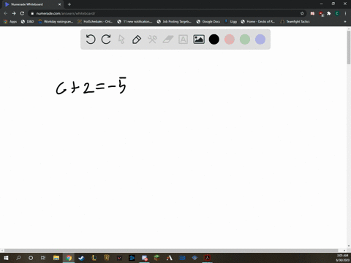Close the Numerade Whiteboard tab
Viewport: 351px width, 263px height.
click(59, 4)
